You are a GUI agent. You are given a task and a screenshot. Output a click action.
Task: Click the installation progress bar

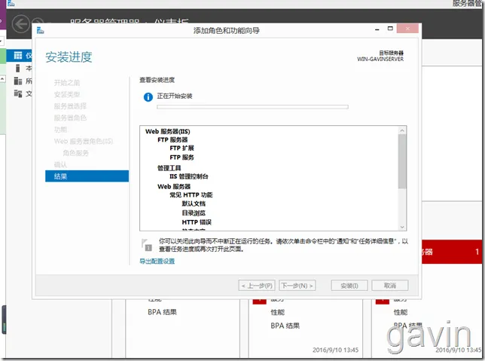(x=252, y=107)
